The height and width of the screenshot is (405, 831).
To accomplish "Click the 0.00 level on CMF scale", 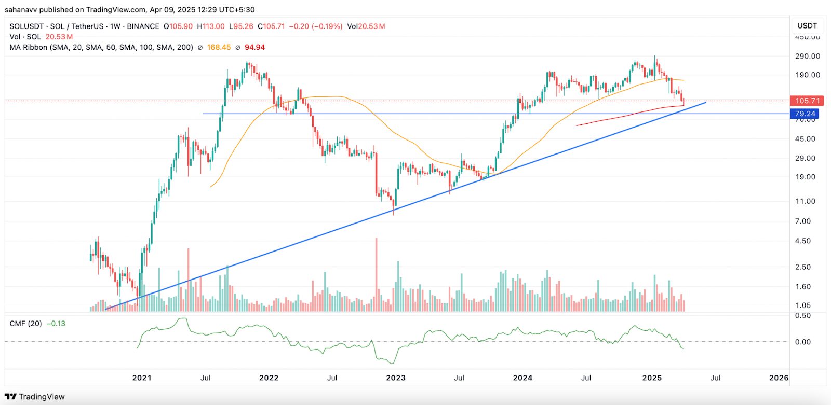I will click(x=803, y=342).
